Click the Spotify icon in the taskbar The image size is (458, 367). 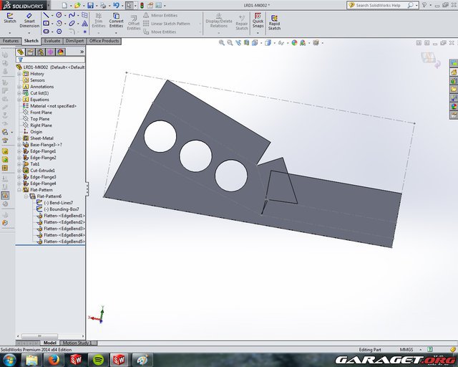coord(97,358)
